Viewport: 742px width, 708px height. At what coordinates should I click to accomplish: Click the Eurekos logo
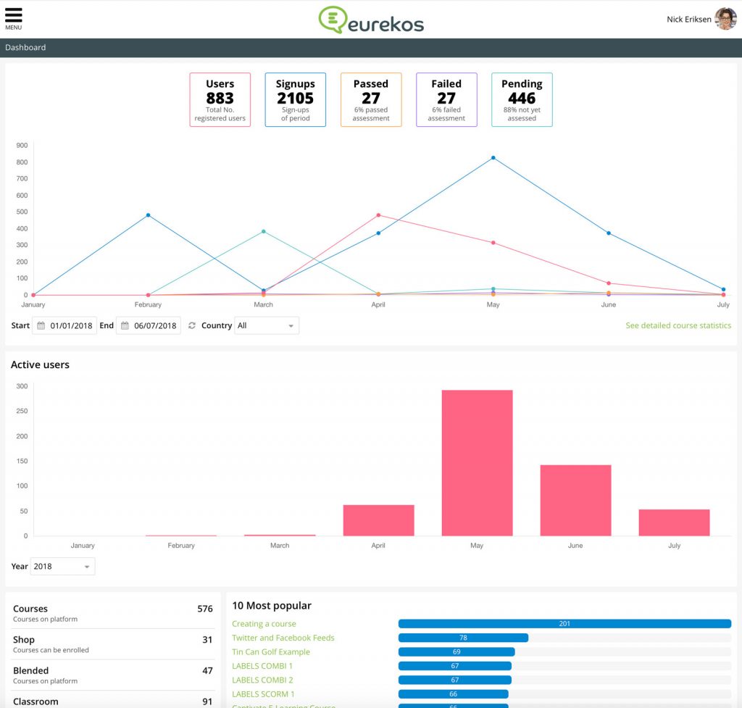pyautogui.click(x=371, y=20)
